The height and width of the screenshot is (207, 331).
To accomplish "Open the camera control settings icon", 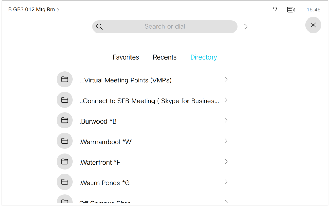I will (x=291, y=10).
